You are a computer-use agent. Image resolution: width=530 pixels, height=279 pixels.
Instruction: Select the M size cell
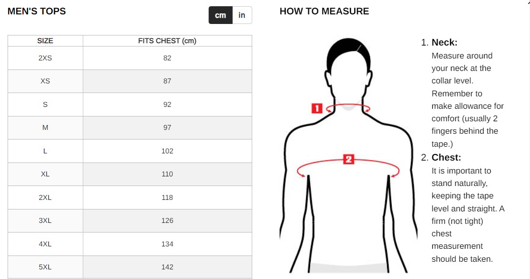(45, 128)
